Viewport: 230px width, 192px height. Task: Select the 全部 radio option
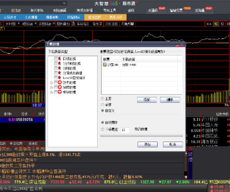point(102,104)
